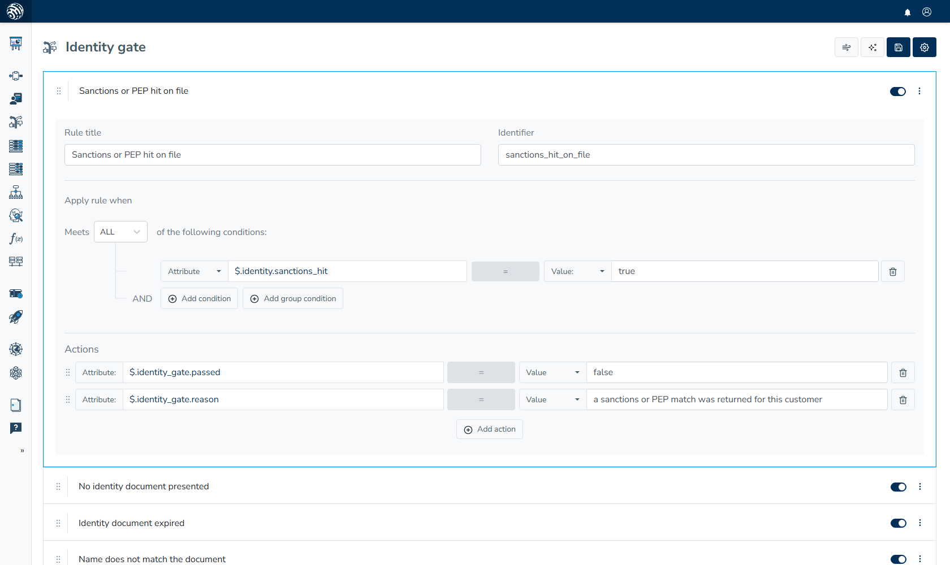Click equals operator on identity_gate.reason action

point(481,399)
